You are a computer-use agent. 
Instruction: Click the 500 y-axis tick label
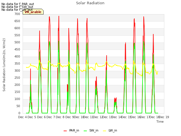click(17, 42)
